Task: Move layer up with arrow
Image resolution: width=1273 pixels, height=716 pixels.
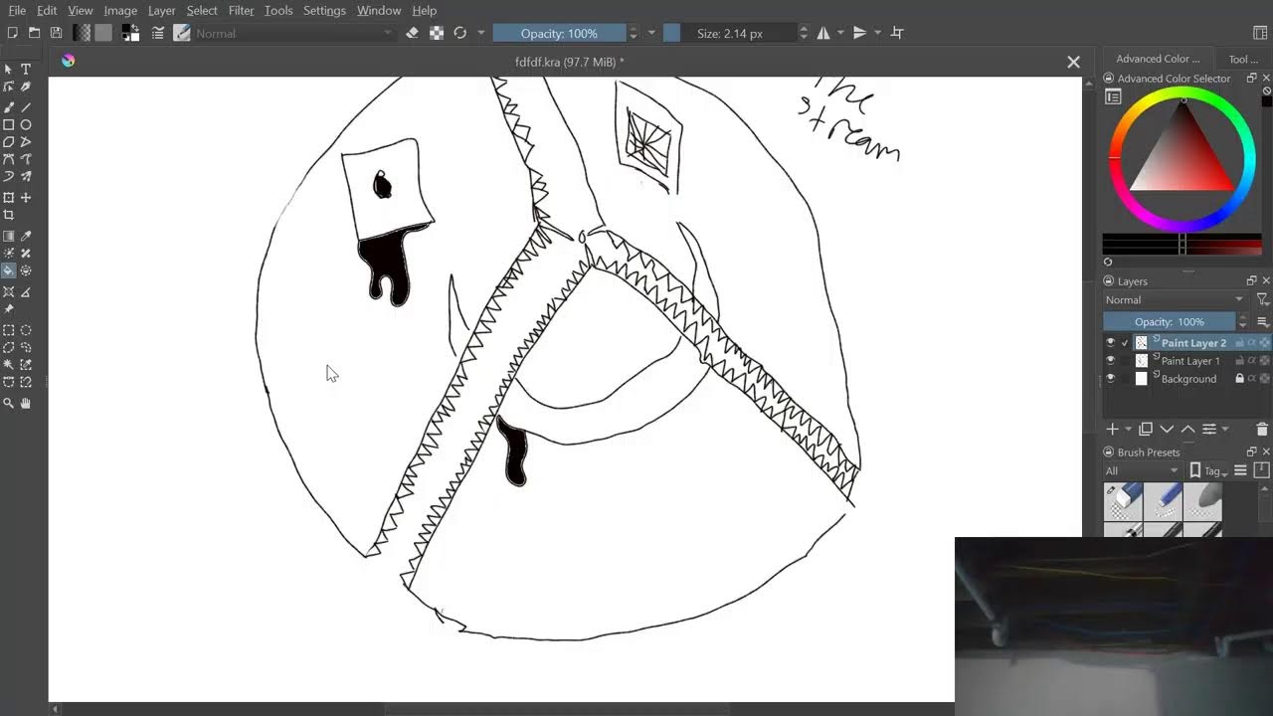Action: click(1187, 429)
